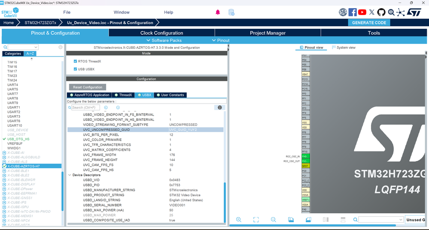
Task: Click the parameter list vertical scrollbar
Action: tap(225, 202)
